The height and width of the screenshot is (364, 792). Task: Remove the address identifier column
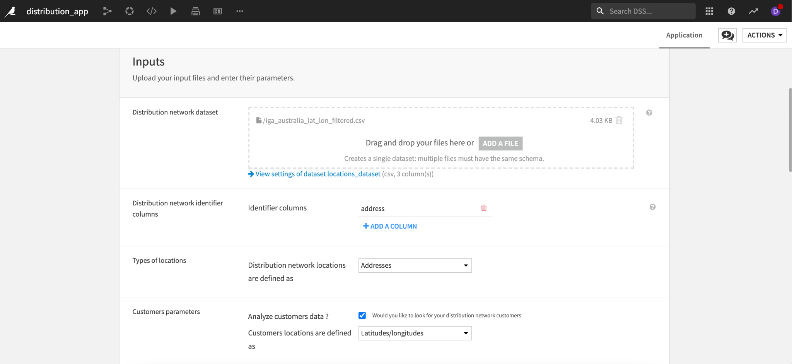coord(483,208)
